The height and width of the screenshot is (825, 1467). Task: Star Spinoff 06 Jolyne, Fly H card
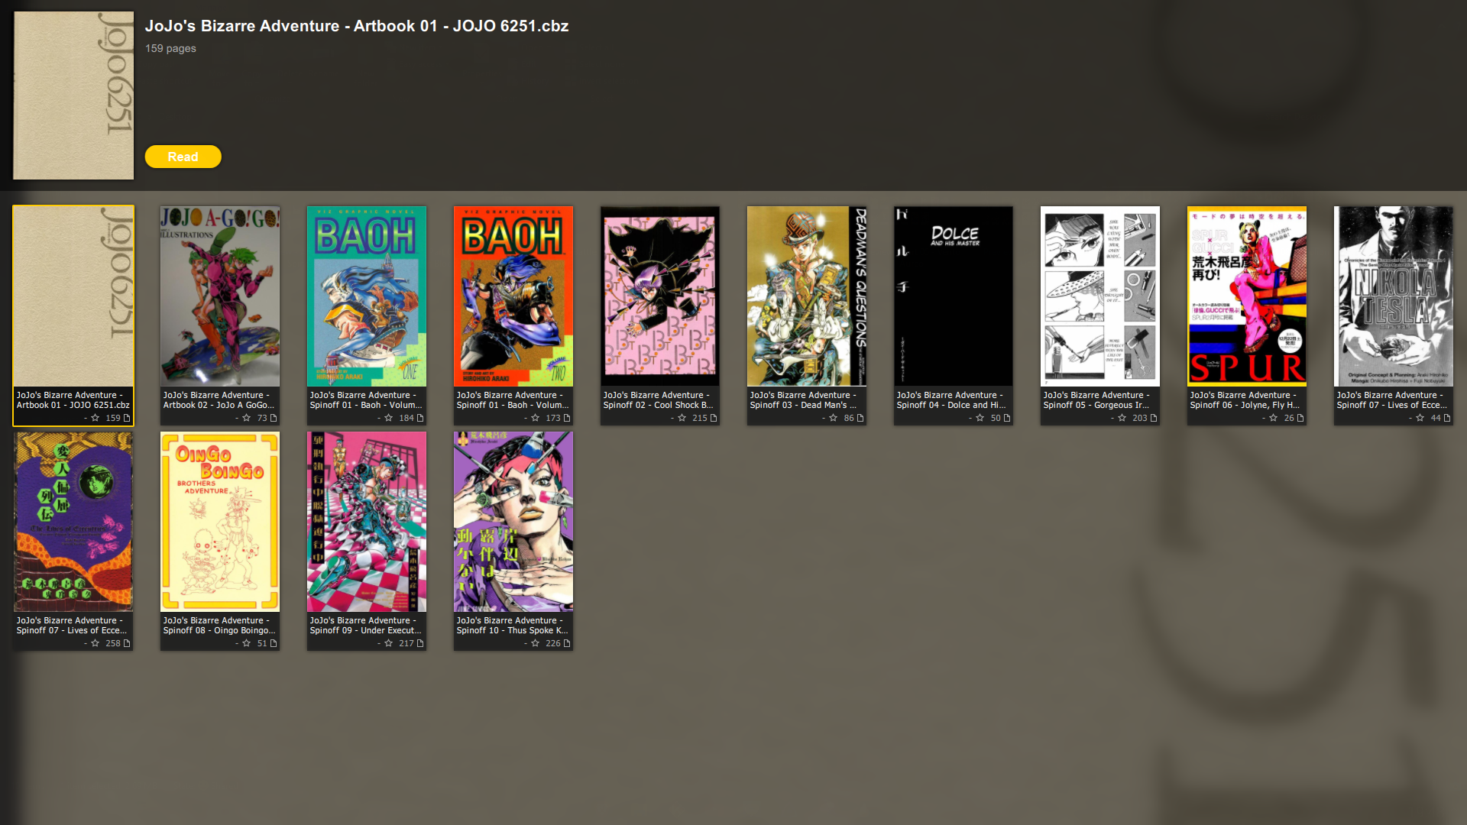tap(1274, 418)
